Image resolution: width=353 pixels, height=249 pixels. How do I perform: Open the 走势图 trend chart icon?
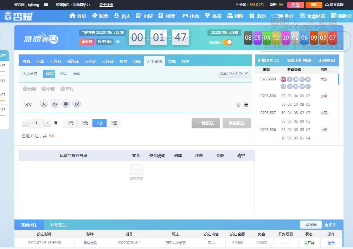point(333,60)
